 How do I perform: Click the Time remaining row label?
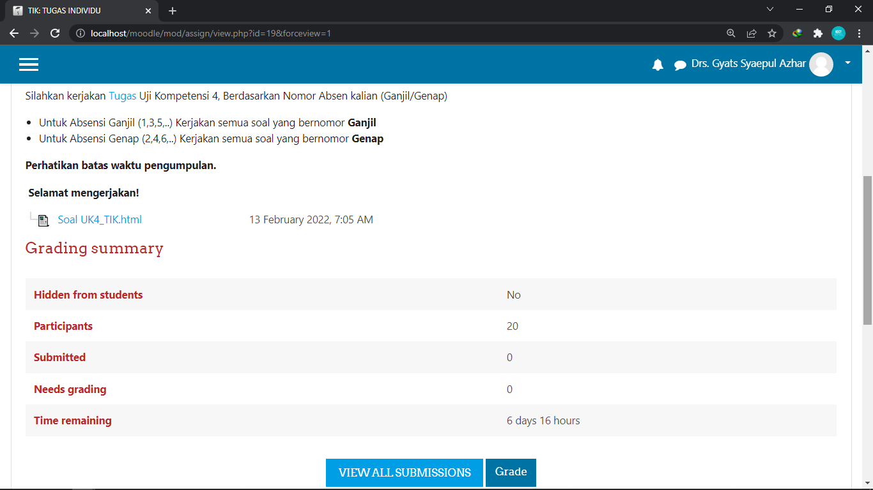[73, 420]
